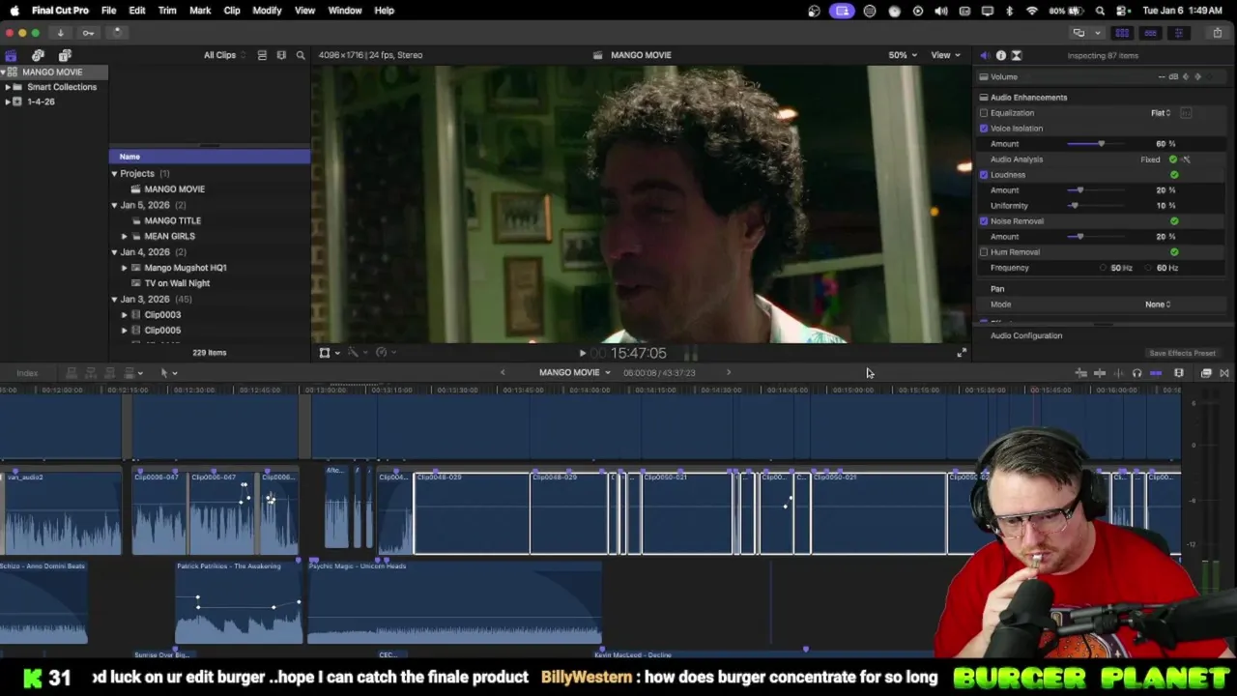Adjust the Noise Removal Amount slider
The height and width of the screenshot is (696, 1237).
click(1079, 237)
